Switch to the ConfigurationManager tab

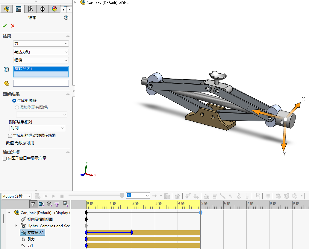(30, 9)
